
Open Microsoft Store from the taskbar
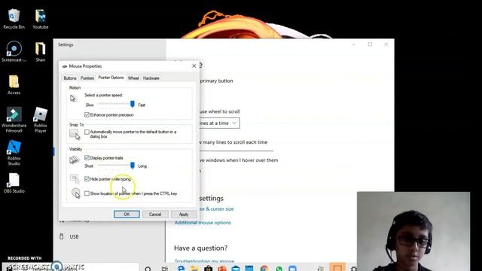pos(208,269)
